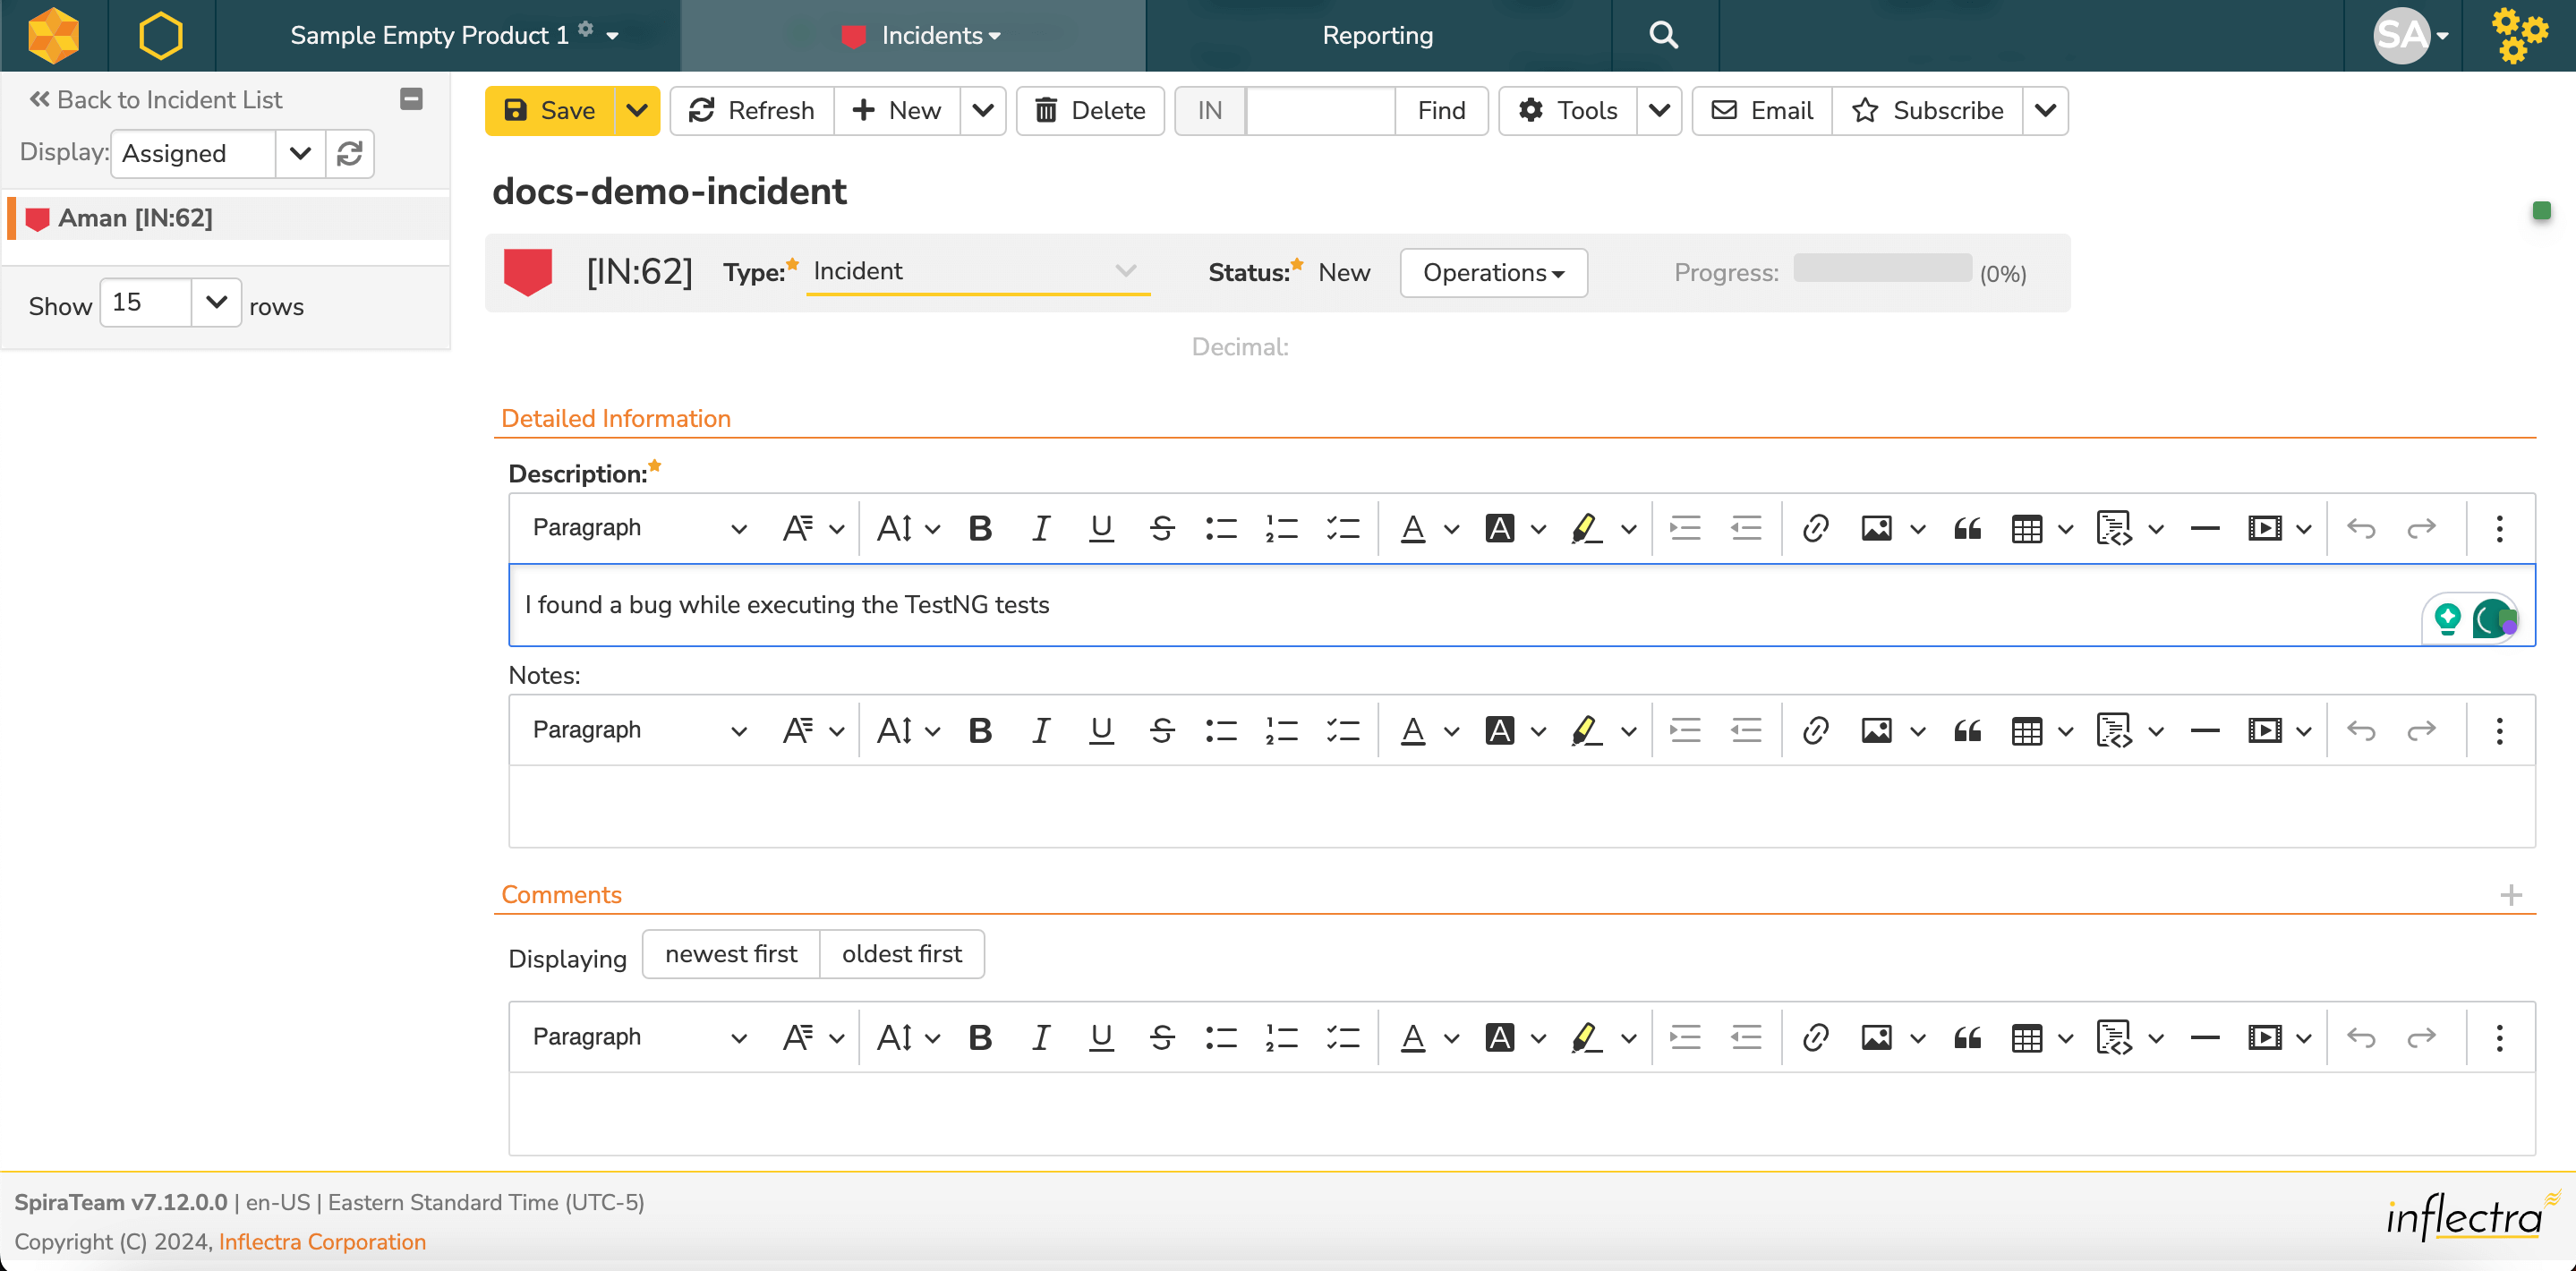Click the Save button
Screen dimensions: 2576x1271
tap(549, 110)
